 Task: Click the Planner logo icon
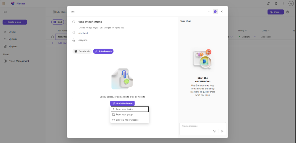point(13,3)
